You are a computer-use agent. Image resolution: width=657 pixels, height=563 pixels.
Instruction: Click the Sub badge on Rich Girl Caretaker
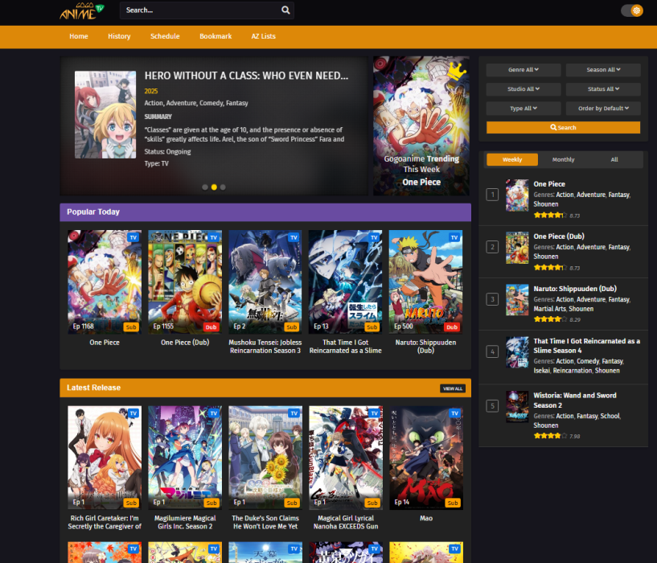[x=131, y=503]
